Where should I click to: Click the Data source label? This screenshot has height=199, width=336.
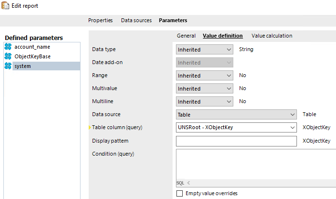106,114
